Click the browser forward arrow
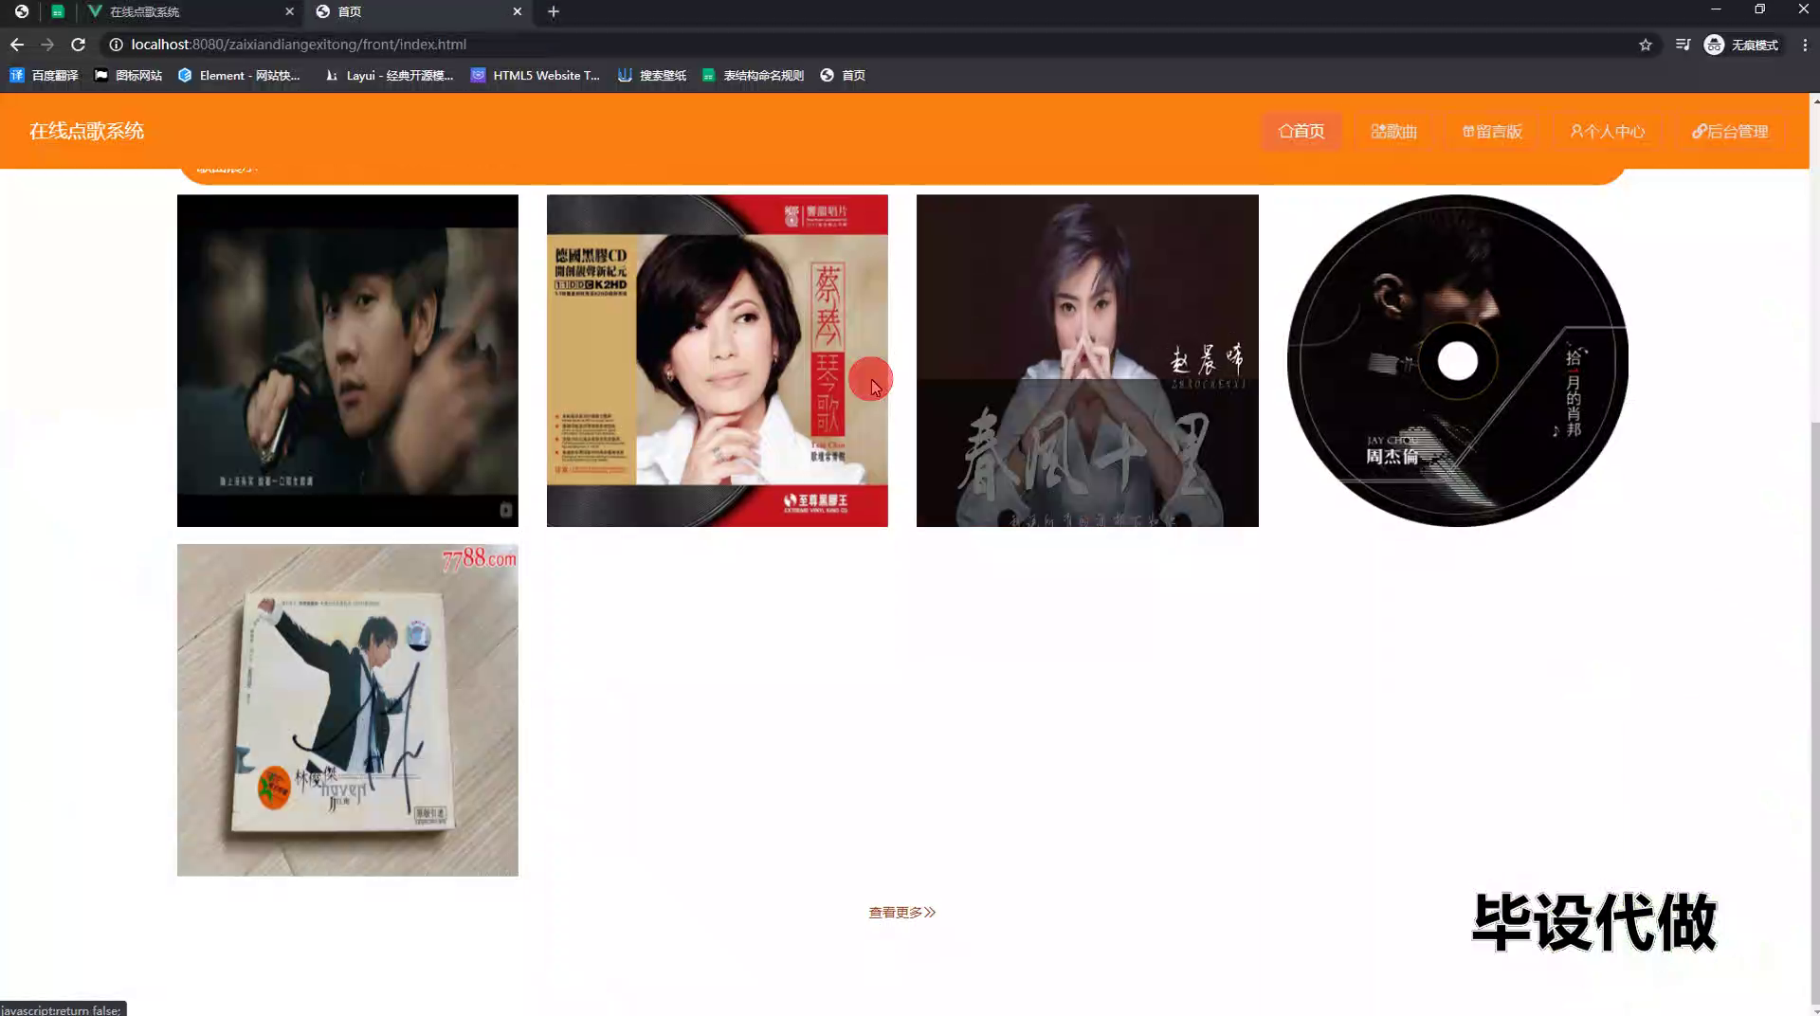 (x=47, y=45)
